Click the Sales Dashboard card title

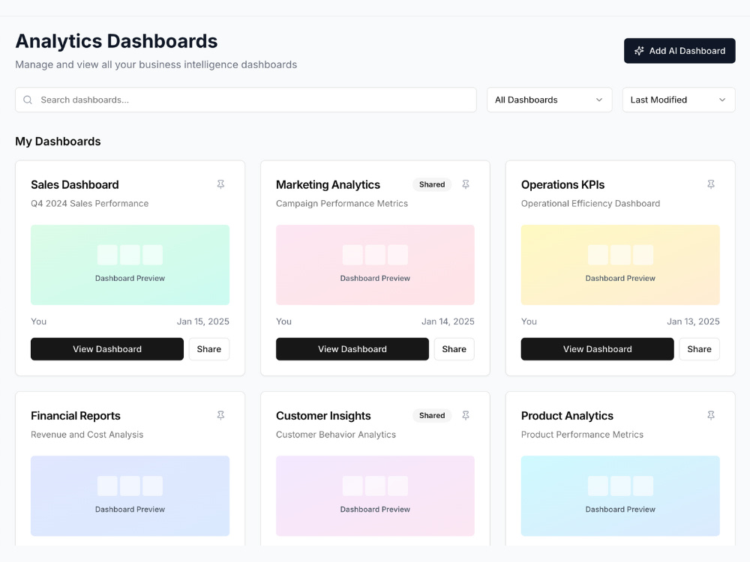pos(75,185)
